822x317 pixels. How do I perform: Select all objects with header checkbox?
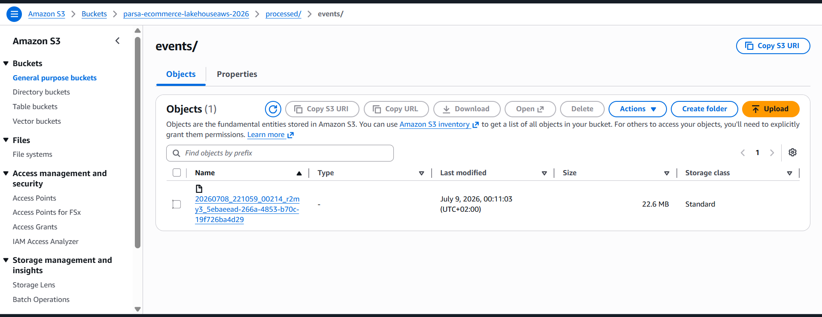tap(177, 173)
